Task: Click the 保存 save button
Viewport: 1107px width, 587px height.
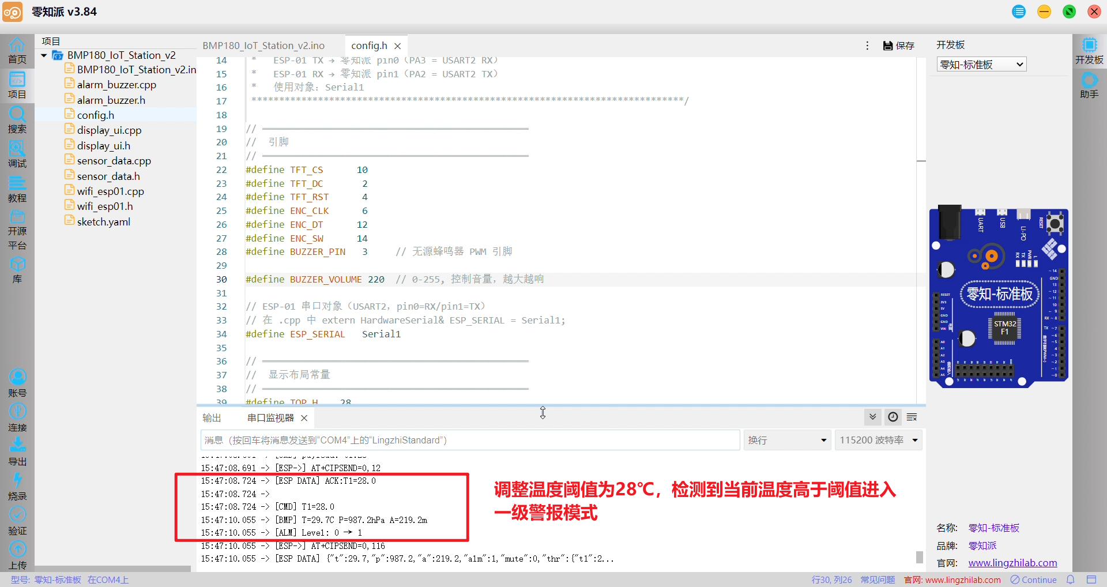Action: (x=899, y=46)
